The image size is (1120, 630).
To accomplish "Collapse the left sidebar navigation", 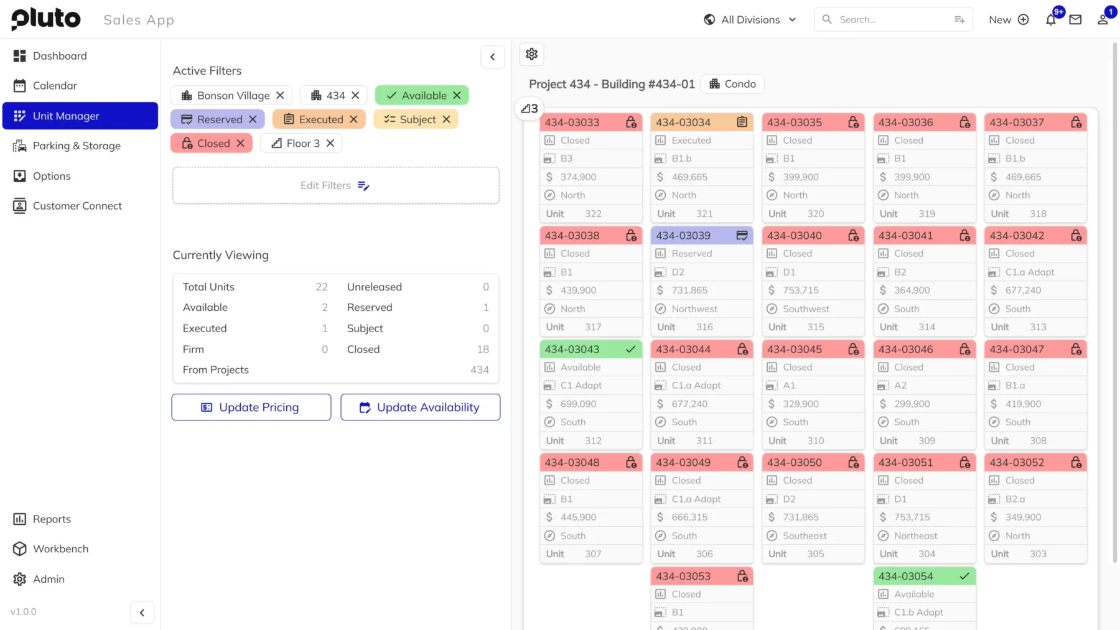I will (142, 613).
